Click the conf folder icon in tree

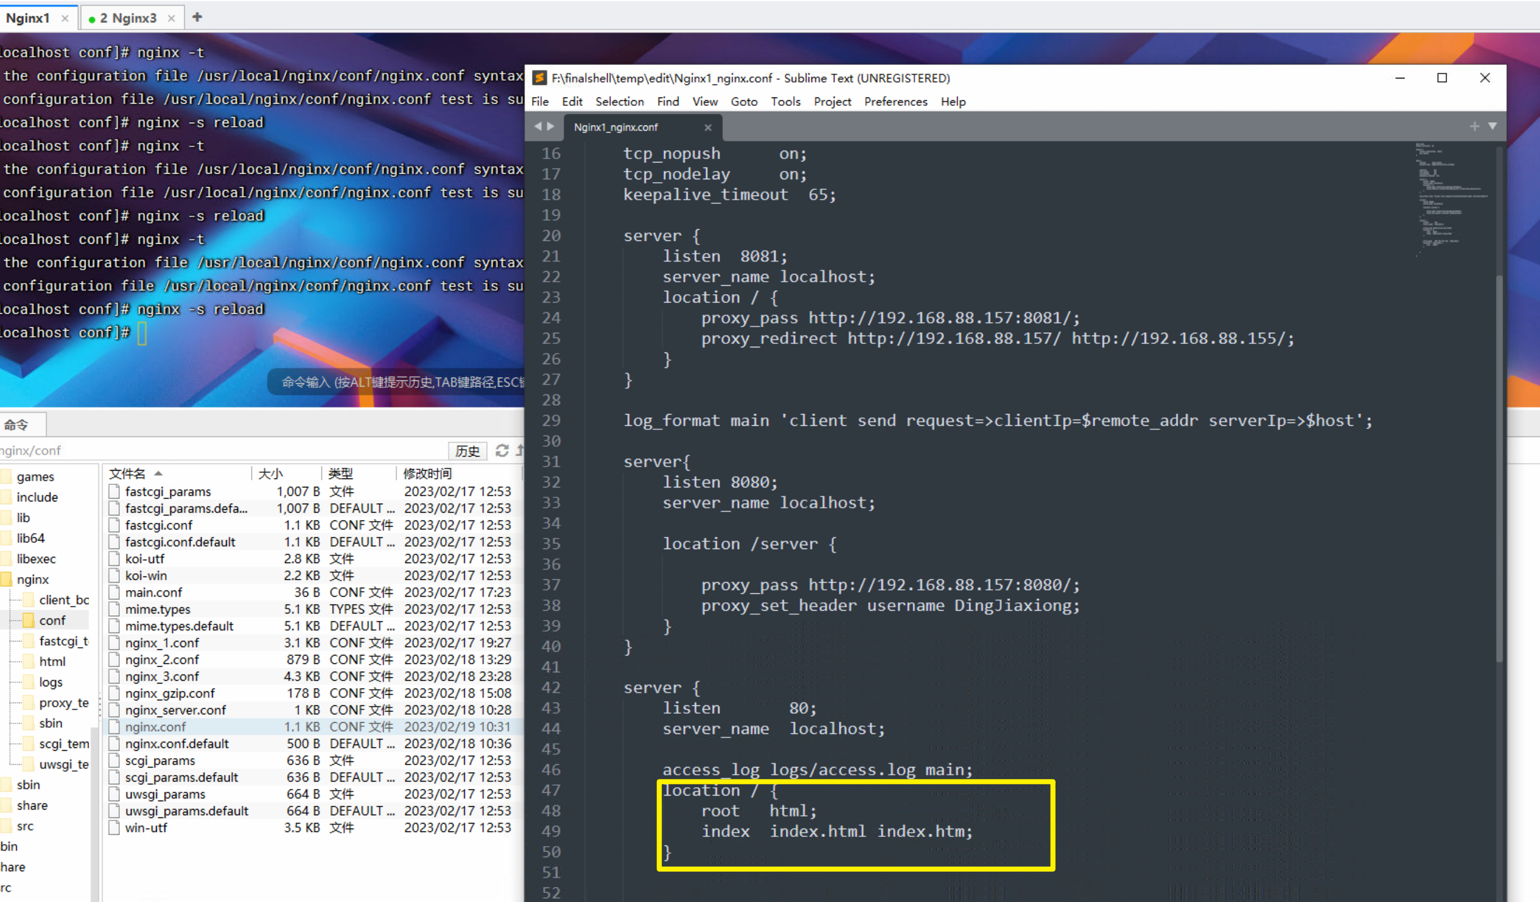[x=28, y=620]
